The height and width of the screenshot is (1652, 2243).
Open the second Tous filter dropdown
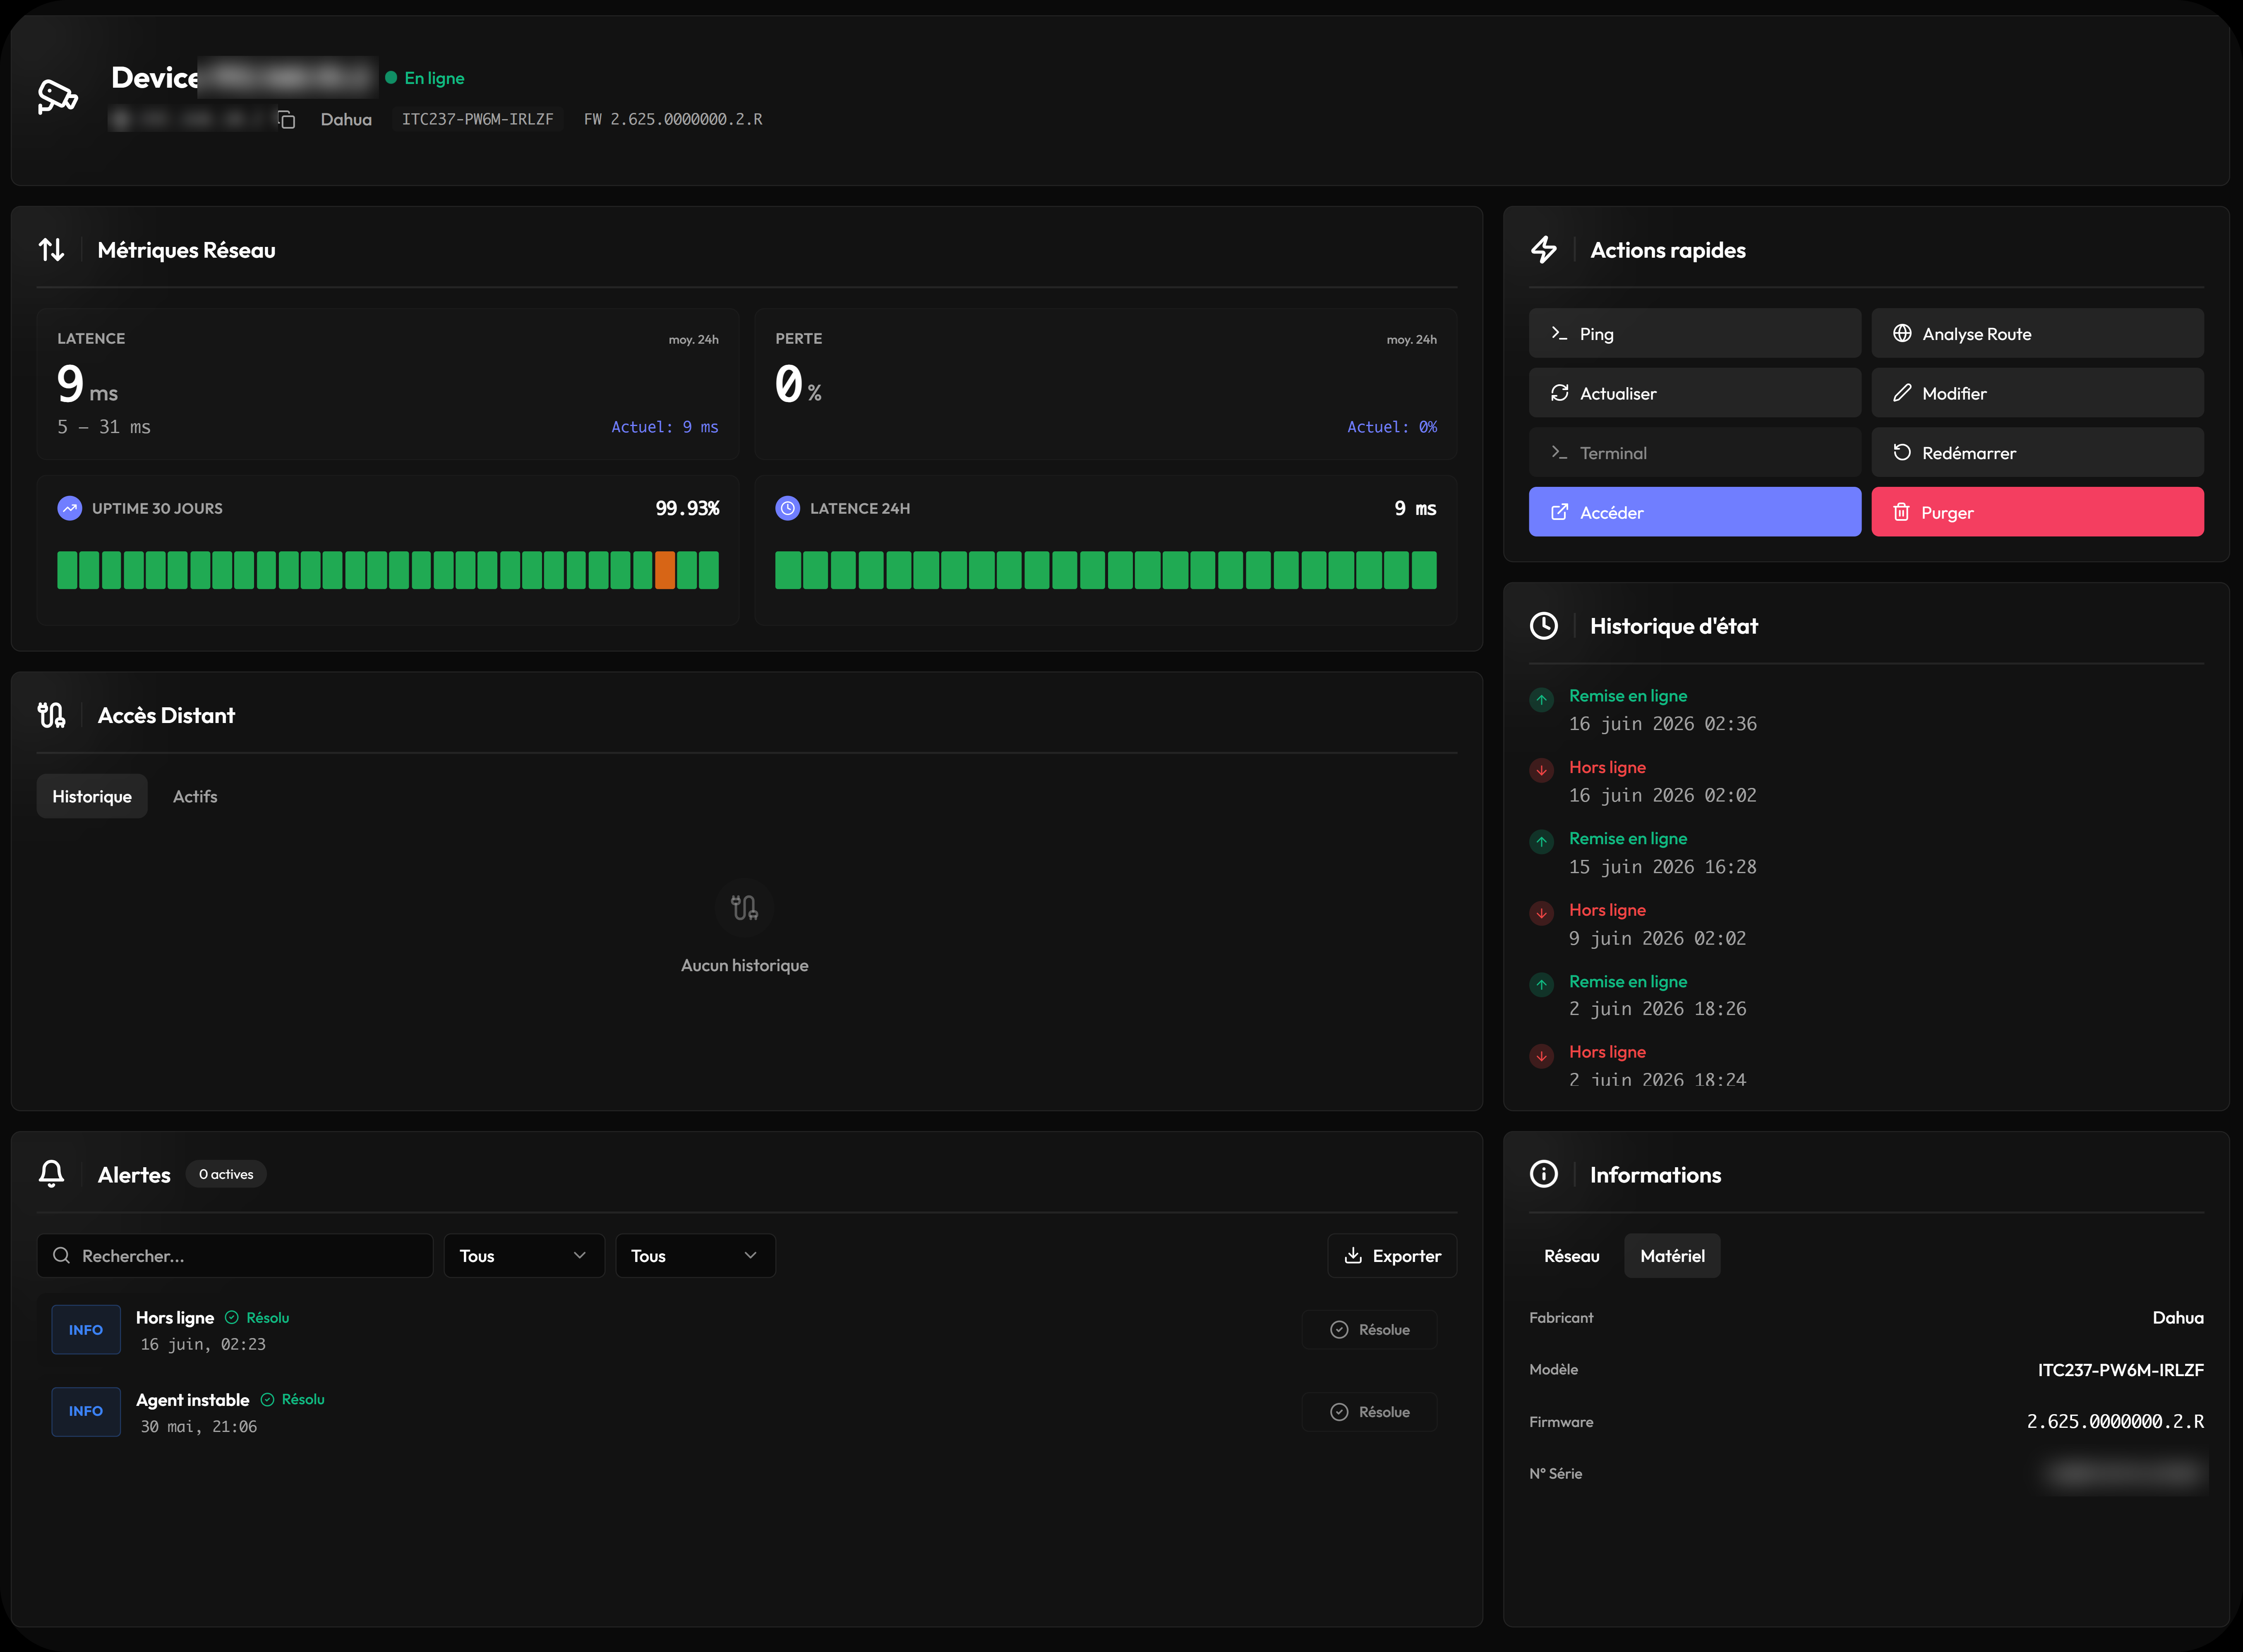[695, 1256]
